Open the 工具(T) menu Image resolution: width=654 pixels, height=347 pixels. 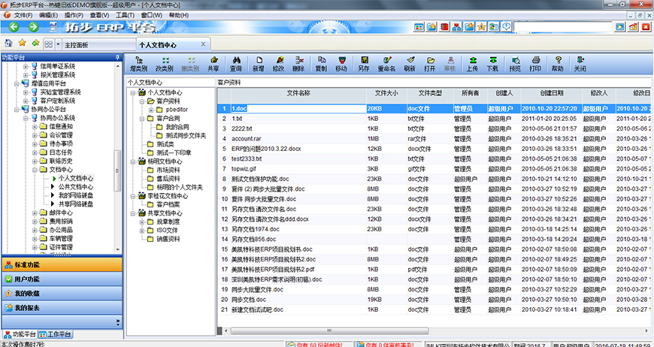click(125, 15)
